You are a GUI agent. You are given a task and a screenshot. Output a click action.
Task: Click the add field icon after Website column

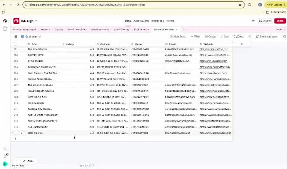click(242, 44)
